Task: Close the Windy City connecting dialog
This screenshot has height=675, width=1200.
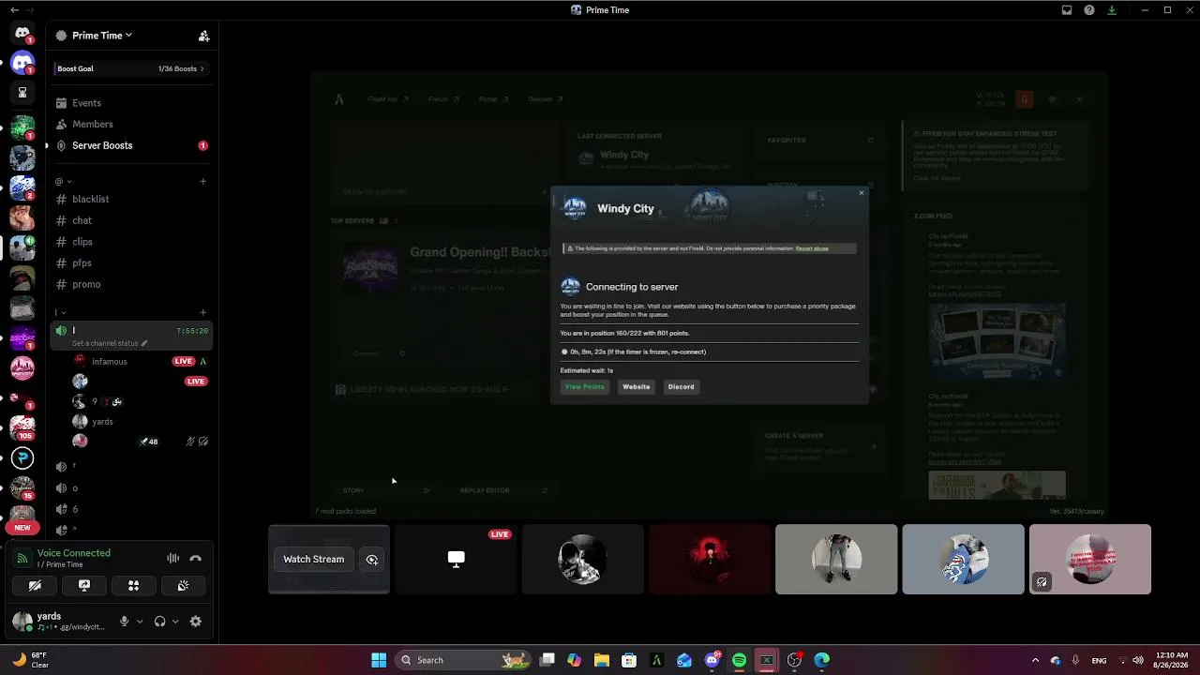Action: (862, 193)
